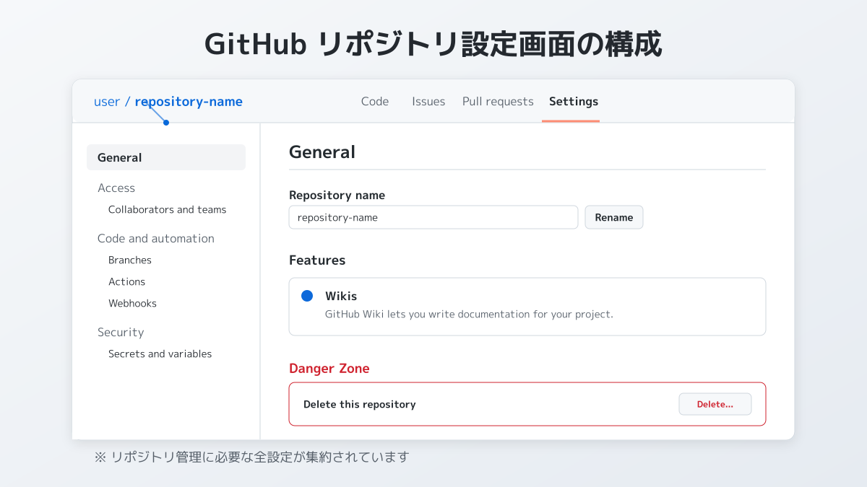
Task: Select the Settings tab
Action: coord(574,102)
